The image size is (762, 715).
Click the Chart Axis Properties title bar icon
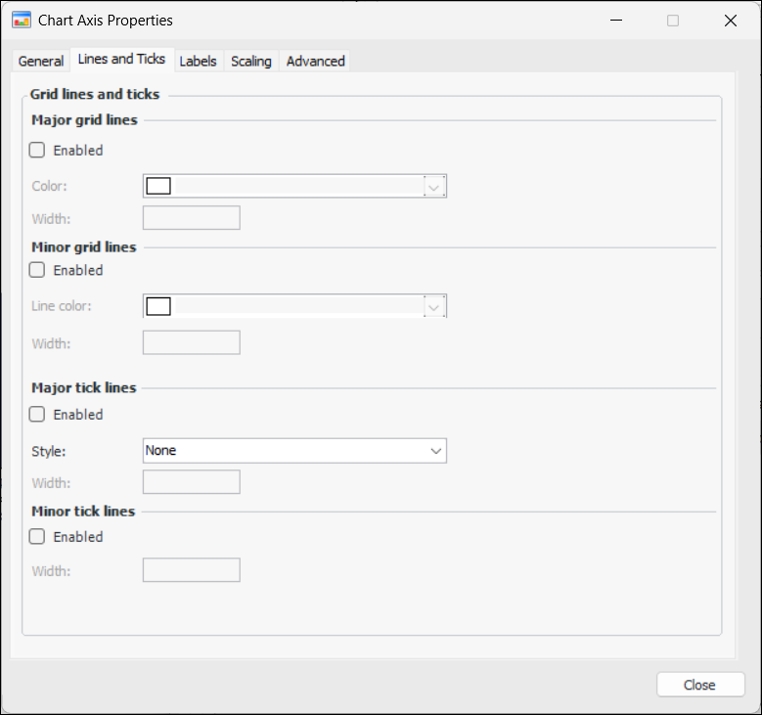21,20
